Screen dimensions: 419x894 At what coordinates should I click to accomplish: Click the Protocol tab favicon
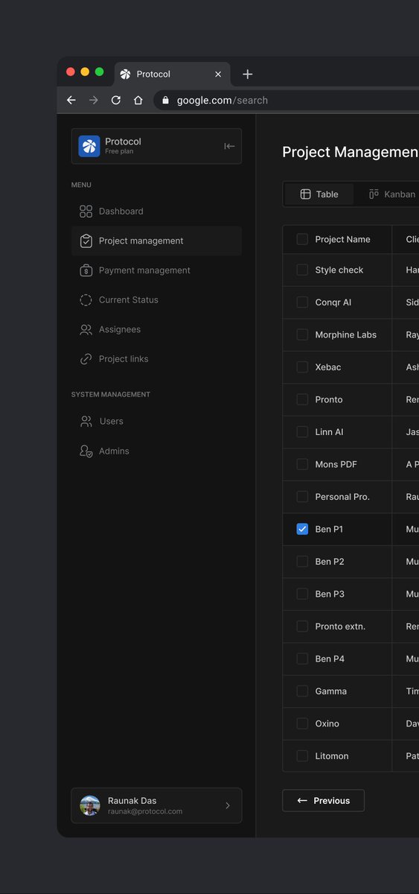[125, 74]
